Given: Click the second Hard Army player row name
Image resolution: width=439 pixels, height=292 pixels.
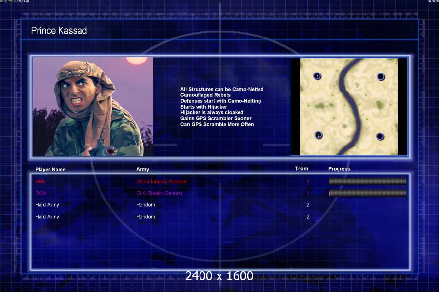Looking at the screenshot, I should click(47, 217).
